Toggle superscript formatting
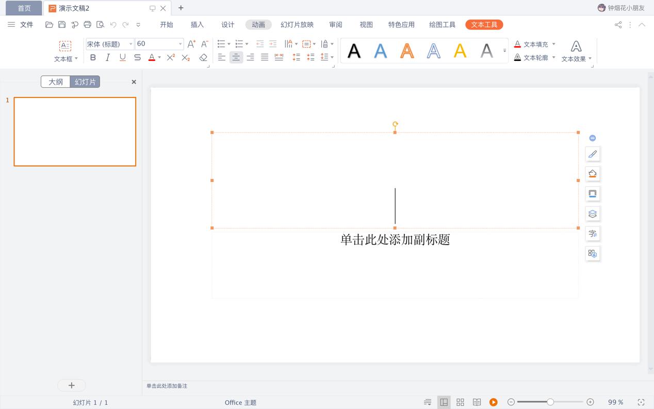The width and height of the screenshot is (654, 409). [x=171, y=57]
